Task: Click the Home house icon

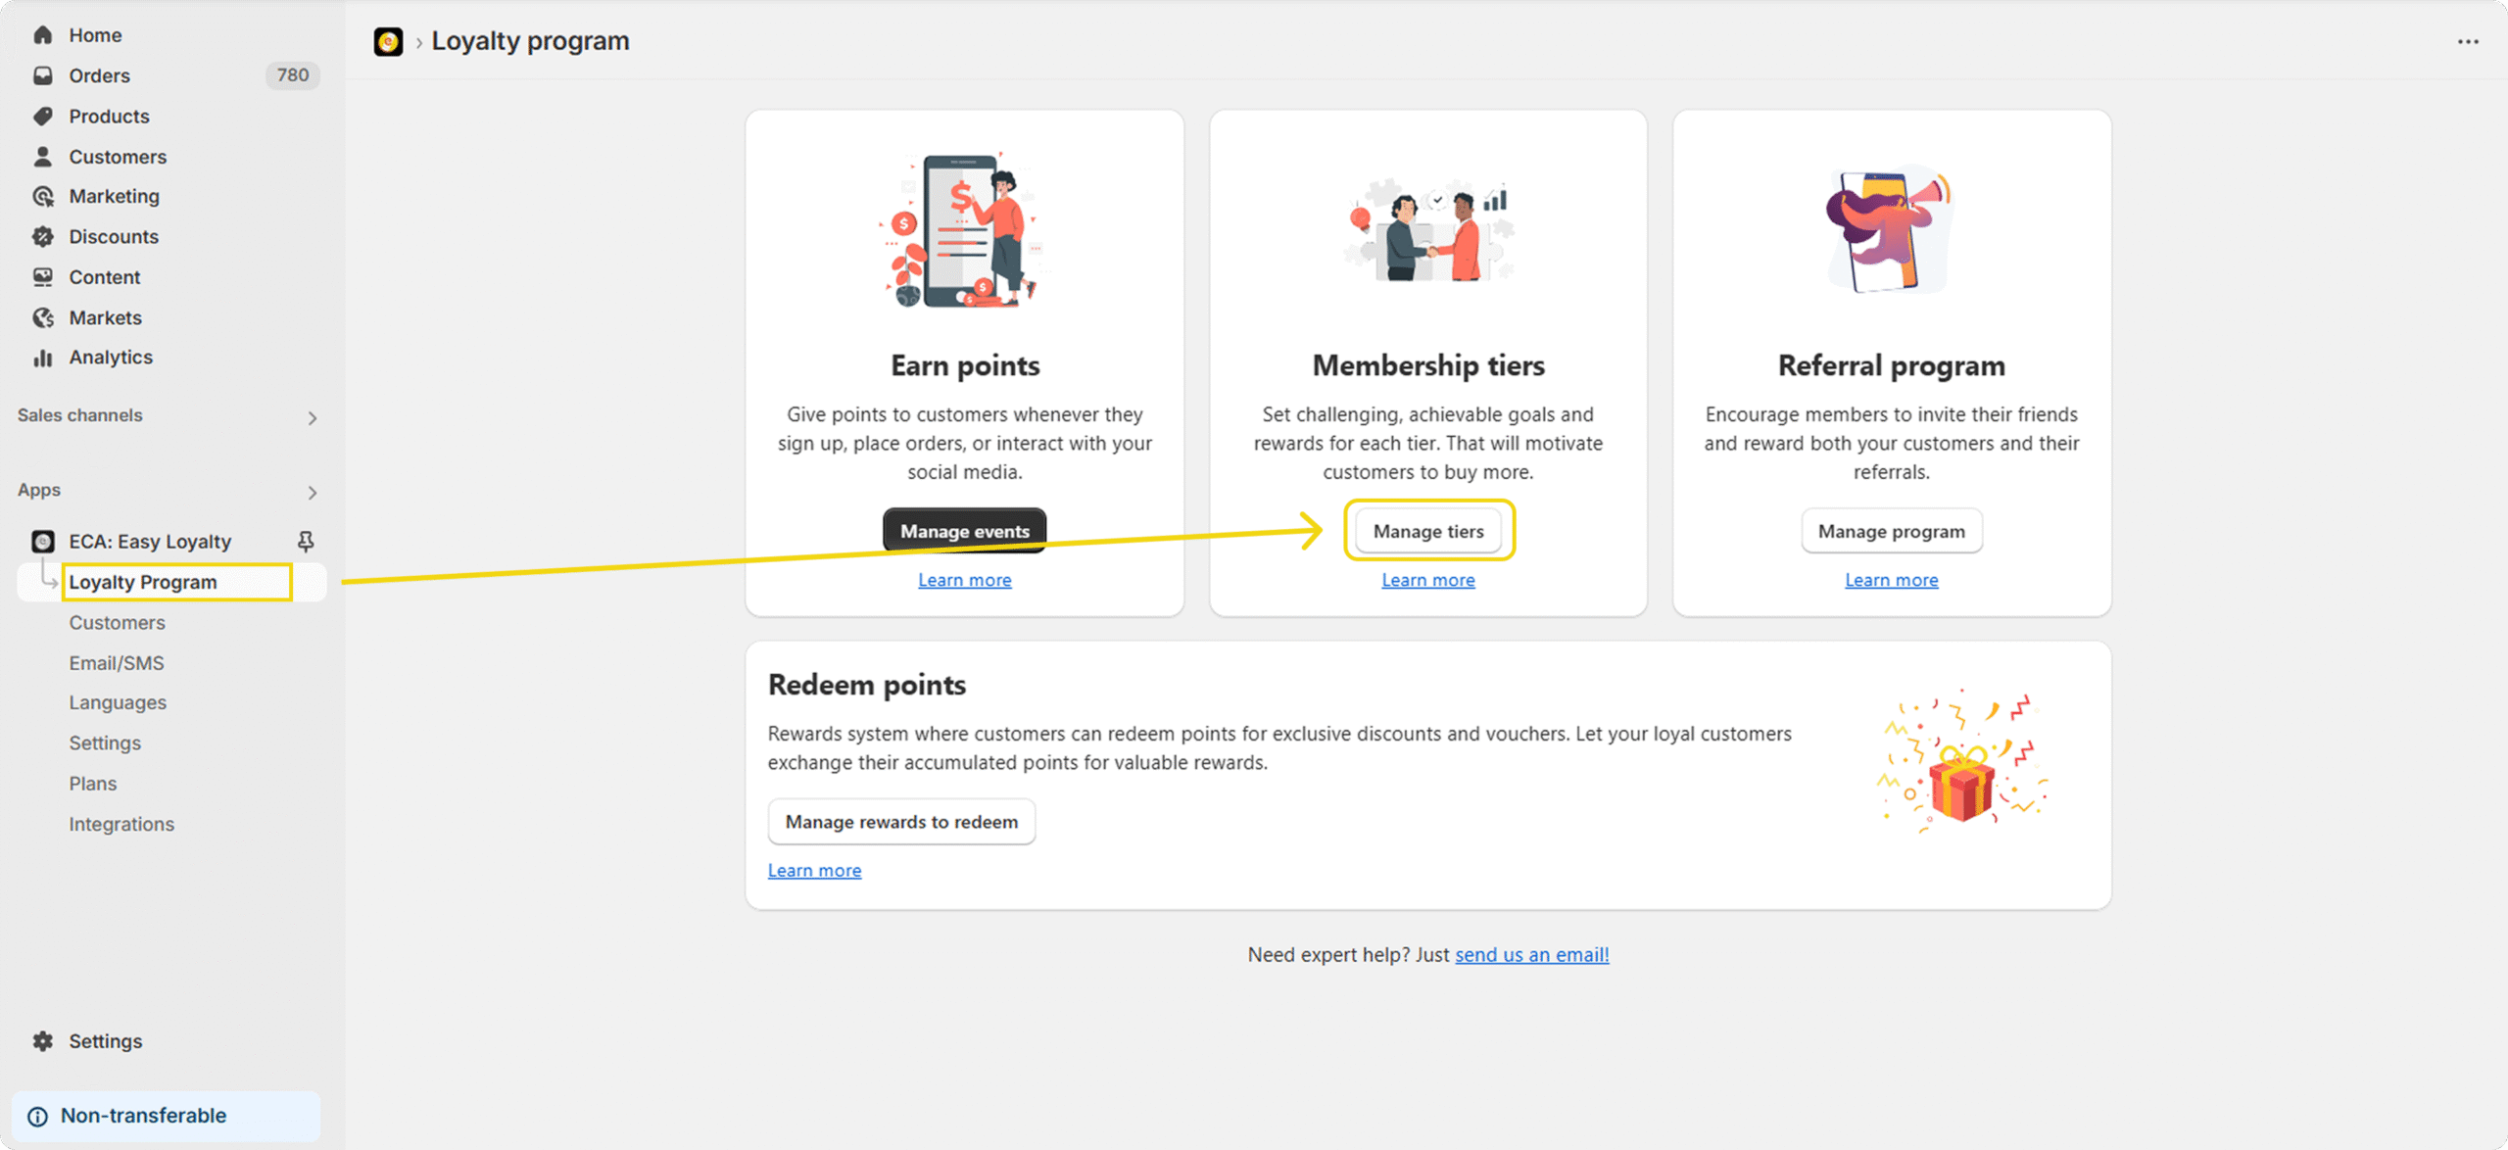Action: coord(43,35)
